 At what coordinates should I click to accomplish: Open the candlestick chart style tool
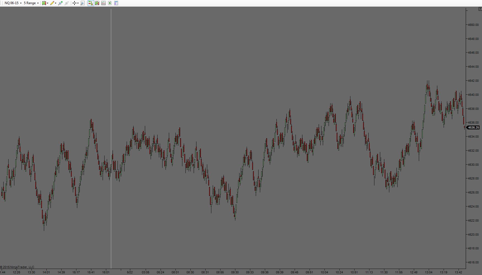(x=44, y=3)
